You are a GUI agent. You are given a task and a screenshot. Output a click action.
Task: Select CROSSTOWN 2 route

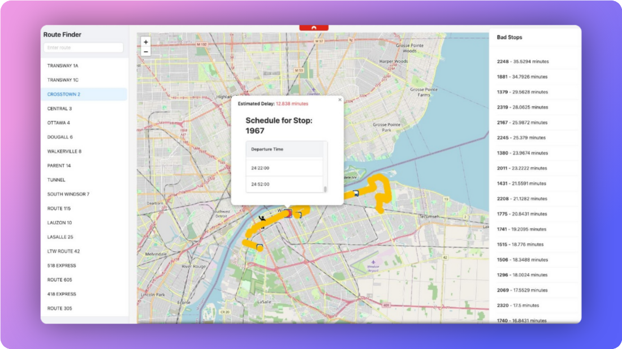pyautogui.click(x=64, y=94)
